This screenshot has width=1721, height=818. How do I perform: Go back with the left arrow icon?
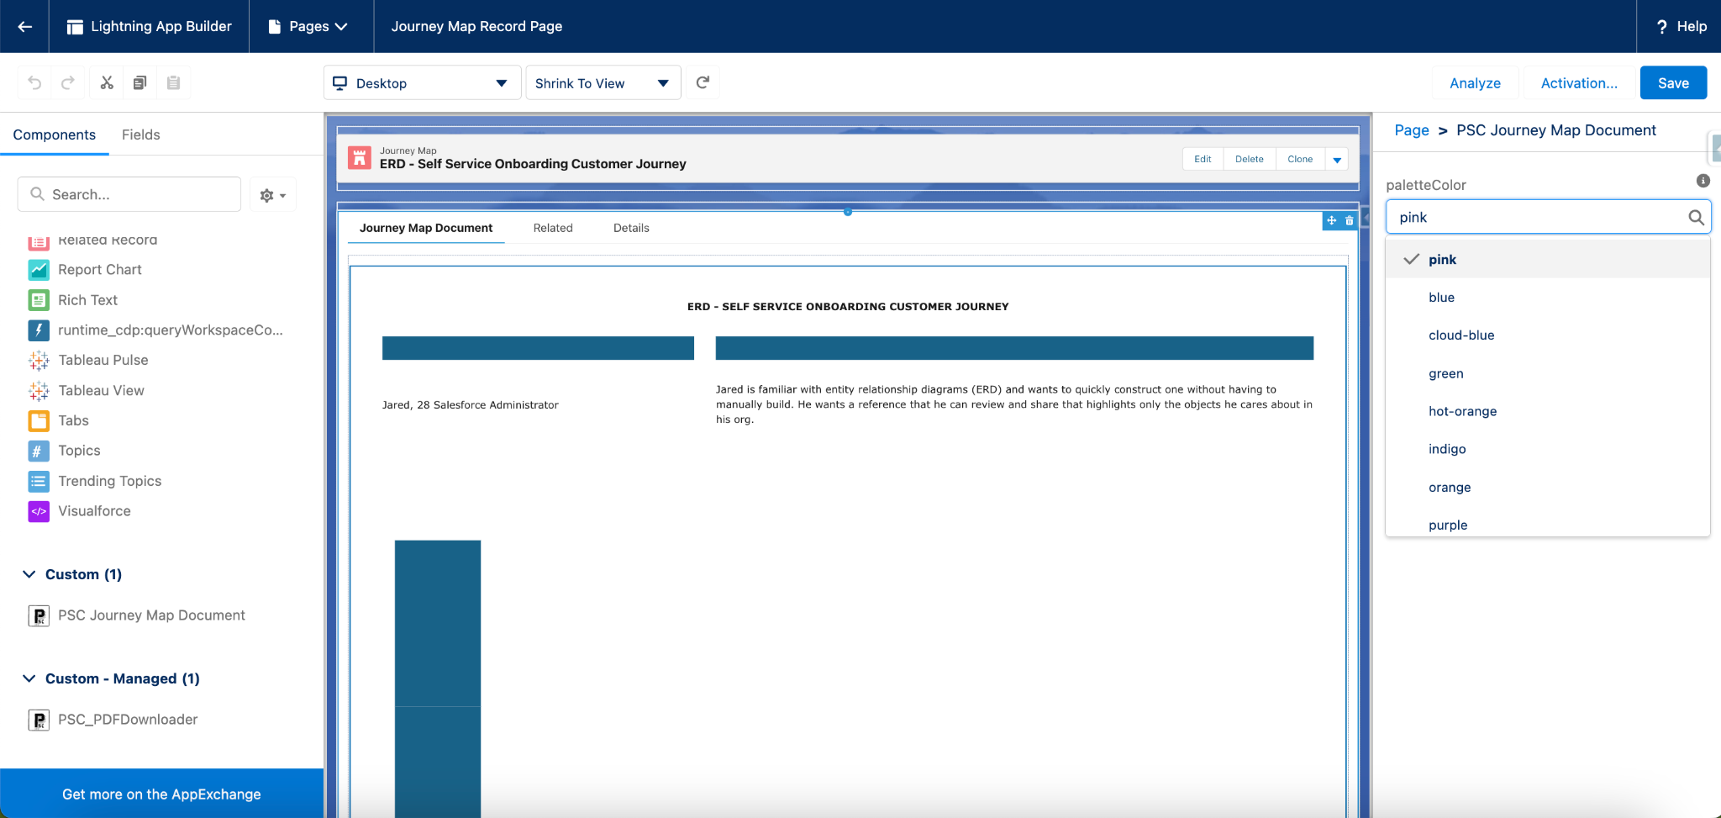pos(24,26)
